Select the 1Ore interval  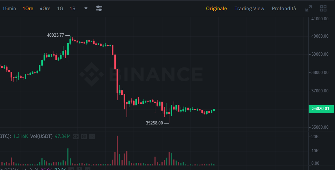click(28, 9)
